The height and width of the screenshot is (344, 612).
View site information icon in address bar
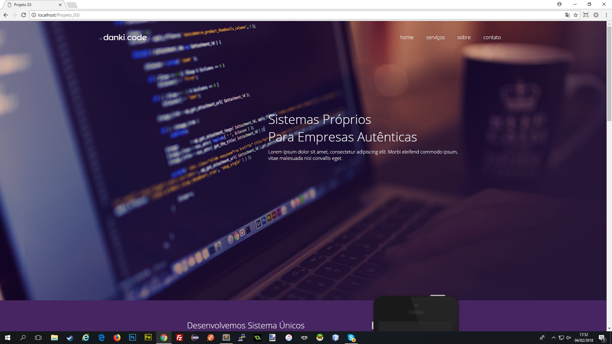(34, 15)
